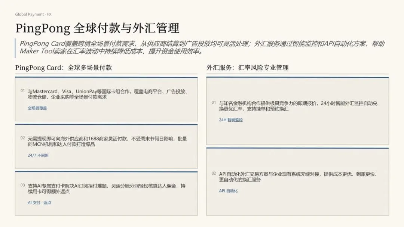Click the 'API 自动化' tag
The width and height of the screenshot is (404, 227).
228,191
